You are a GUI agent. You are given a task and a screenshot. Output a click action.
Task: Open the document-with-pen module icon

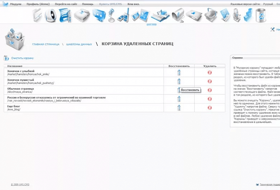click(x=66, y=16)
